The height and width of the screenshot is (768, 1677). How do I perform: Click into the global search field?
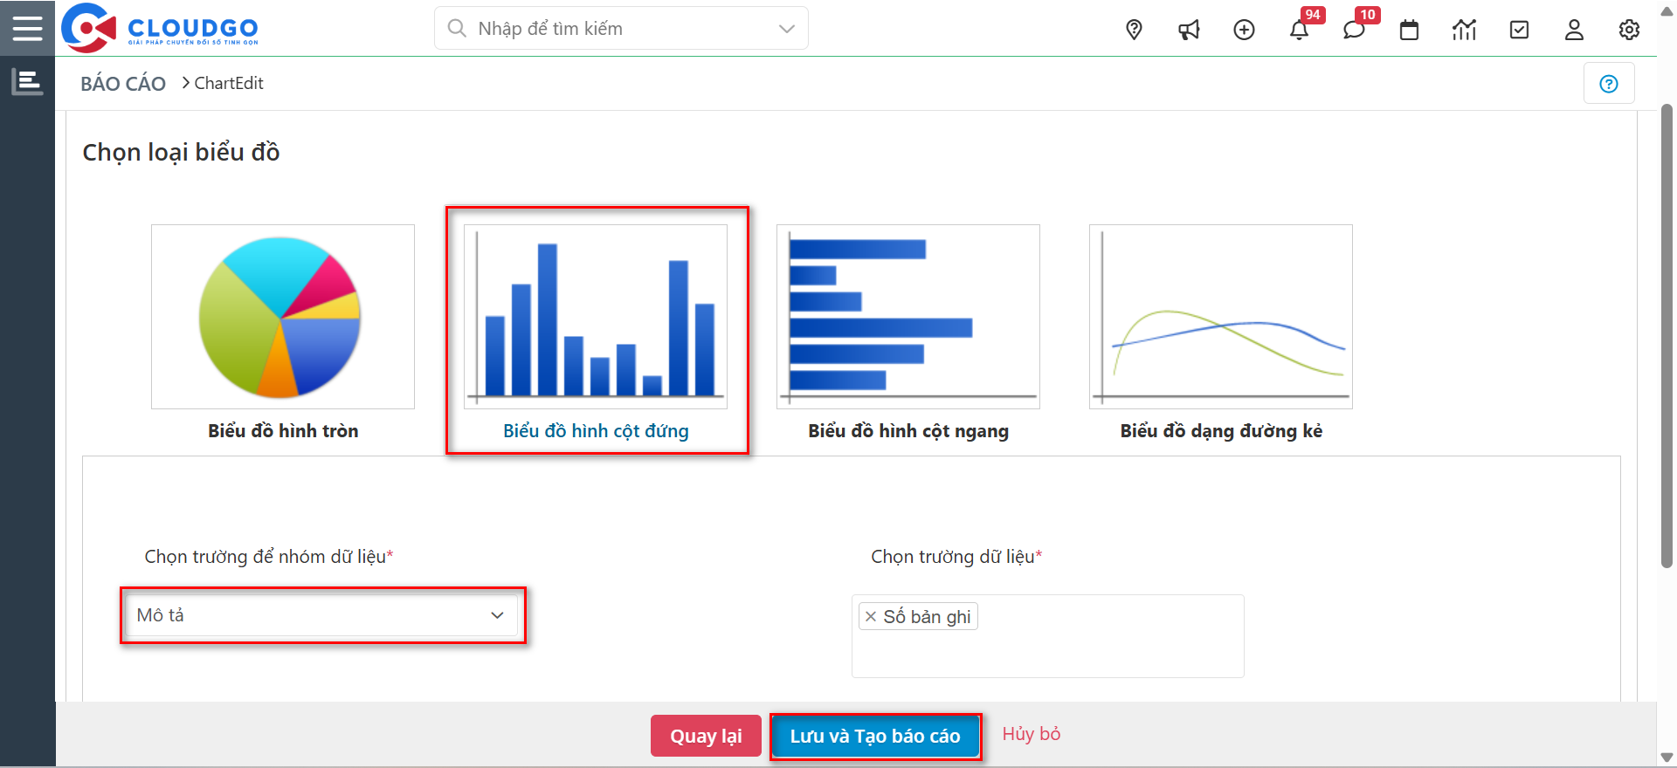620,28
